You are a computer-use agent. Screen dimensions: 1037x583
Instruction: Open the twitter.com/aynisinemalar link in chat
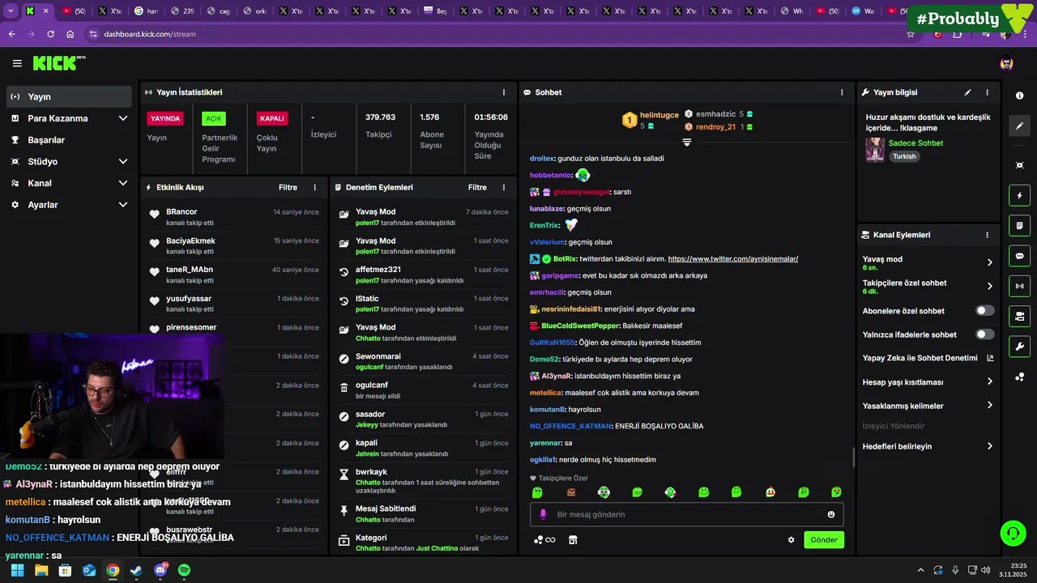733,259
